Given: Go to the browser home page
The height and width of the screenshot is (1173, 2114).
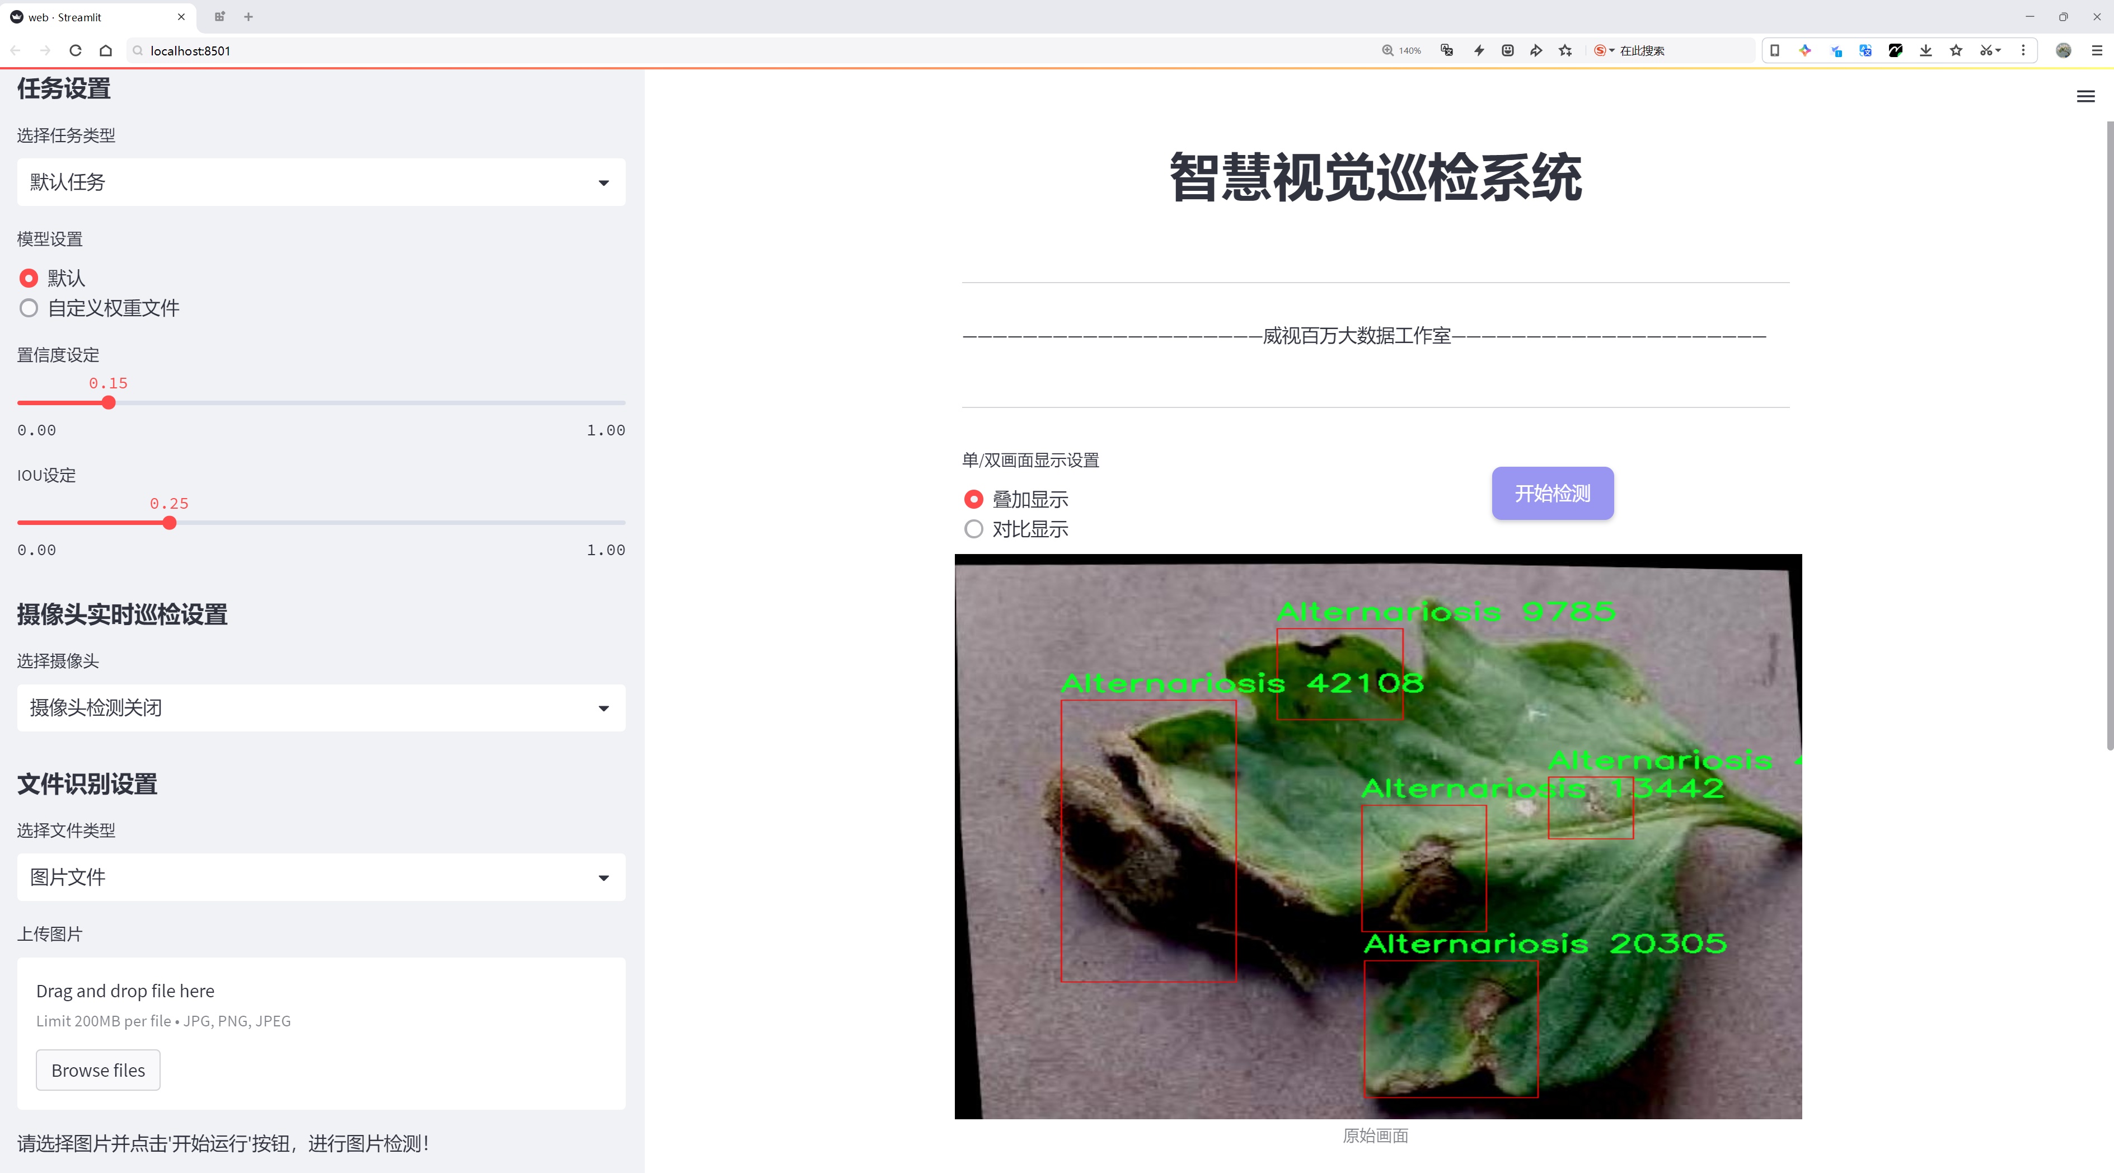Looking at the screenshot, I should pos(106,51).
